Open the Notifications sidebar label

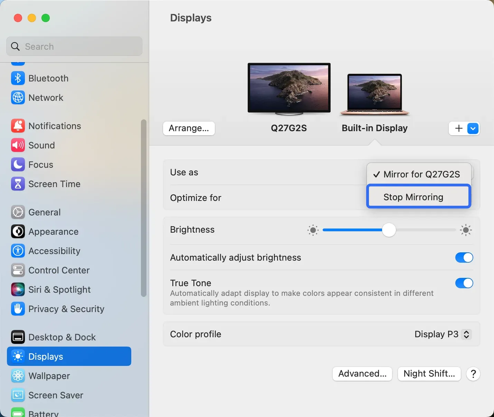coord(55,126)
